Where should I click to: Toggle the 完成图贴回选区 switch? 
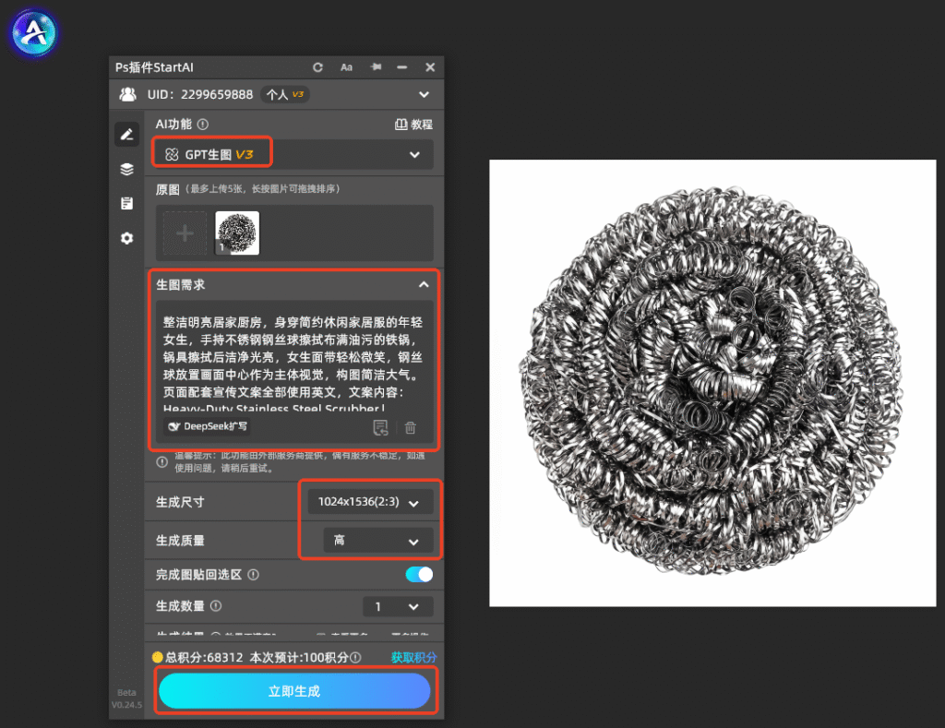click(420, 574)
